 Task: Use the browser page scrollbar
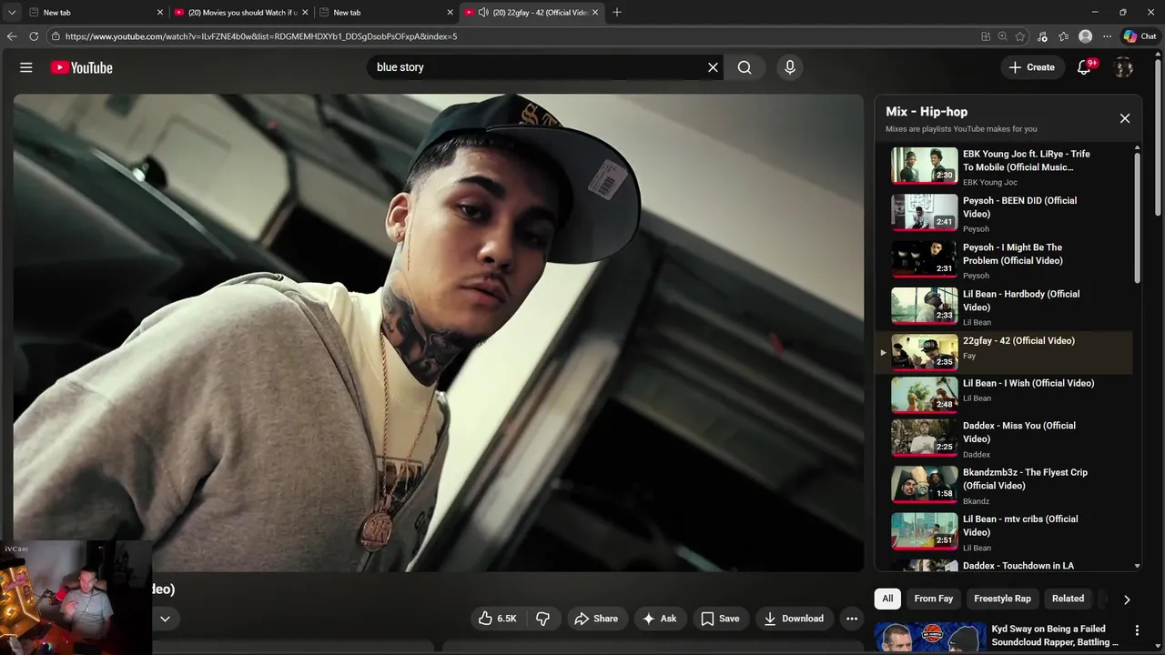(x=1159, y=136)
